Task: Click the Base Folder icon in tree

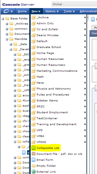Action: click(7, 18)
